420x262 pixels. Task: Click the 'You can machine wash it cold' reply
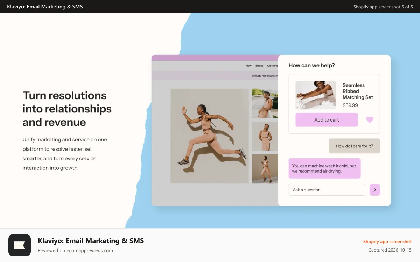[x=324, y=168]
